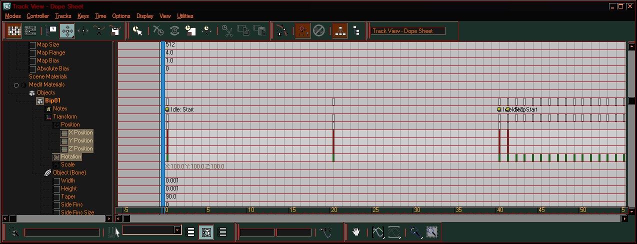The height and width of the screenshot is (244, 637).
Task: Switch to Edit Ranges mode
Action: tap(30, 31)
